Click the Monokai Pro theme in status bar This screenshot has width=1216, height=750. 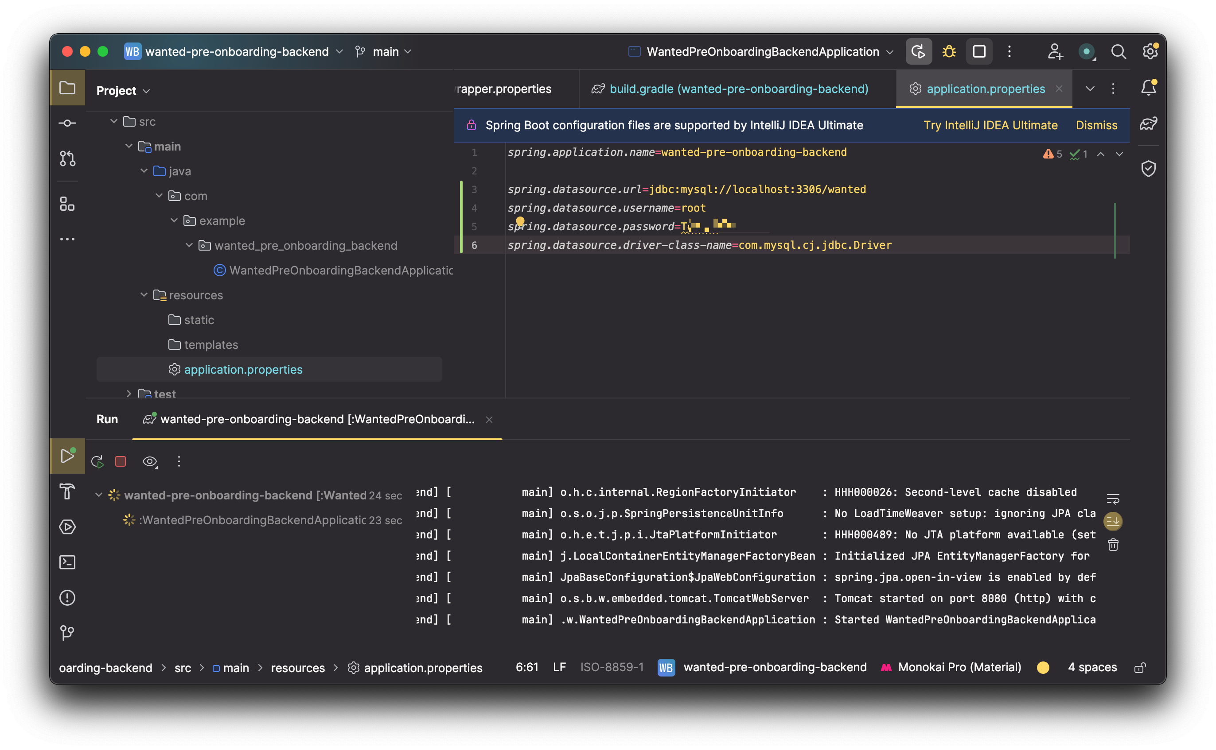(951, 668)
